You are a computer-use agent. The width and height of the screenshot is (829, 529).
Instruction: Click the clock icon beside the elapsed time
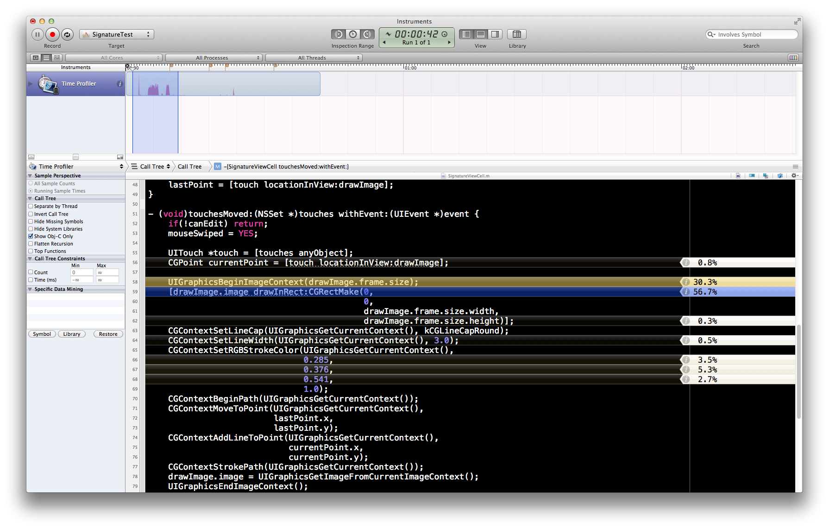point(444,34)
